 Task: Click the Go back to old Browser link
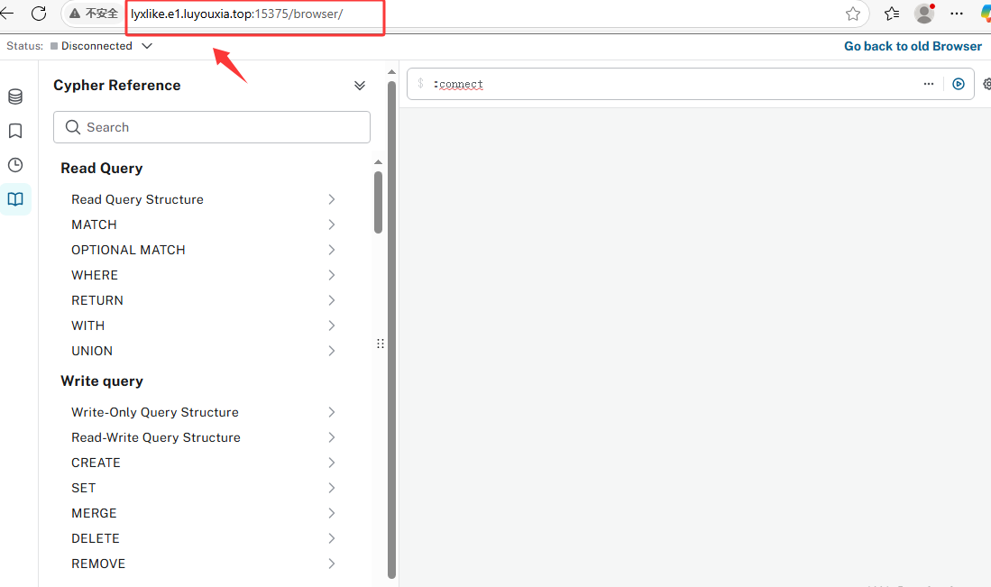point(913,46)
